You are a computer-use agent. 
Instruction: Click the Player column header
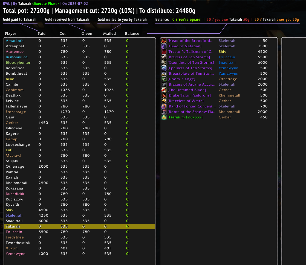point(11,34)
